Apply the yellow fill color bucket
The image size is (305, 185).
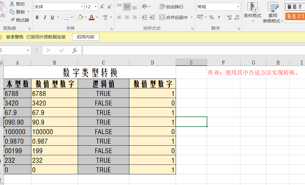coord(80,17)
